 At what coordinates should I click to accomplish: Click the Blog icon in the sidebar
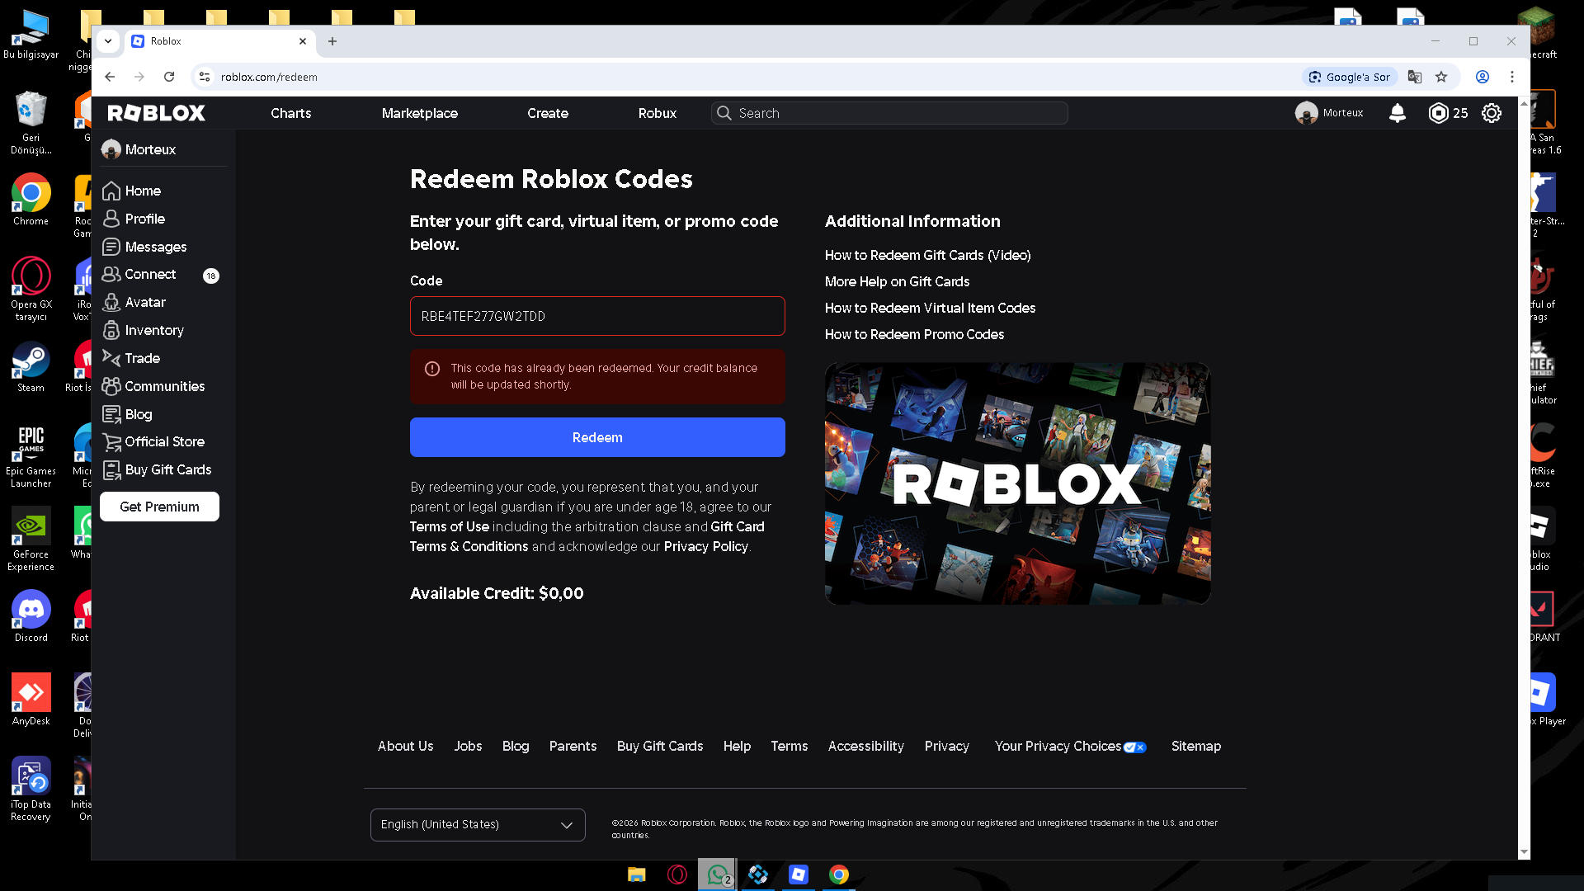point(111,414)
